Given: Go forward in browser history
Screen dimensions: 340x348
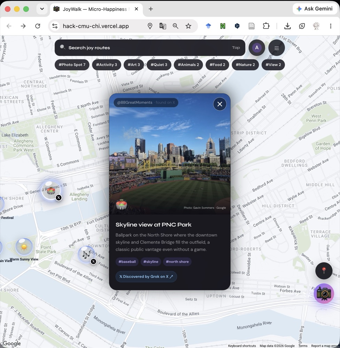Looking at the screenshot, I should 23,26.
